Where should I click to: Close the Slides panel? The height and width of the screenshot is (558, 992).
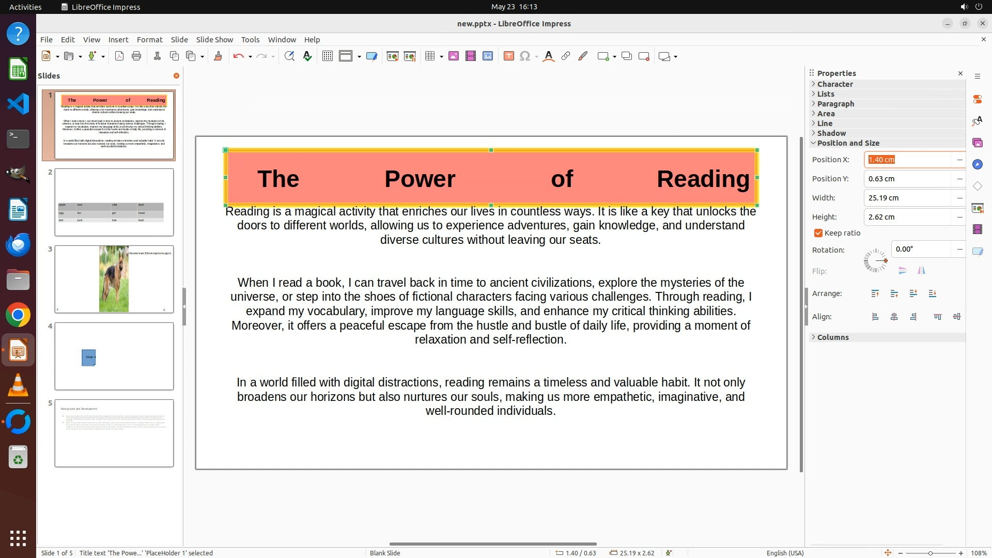(x=176, y=75)
